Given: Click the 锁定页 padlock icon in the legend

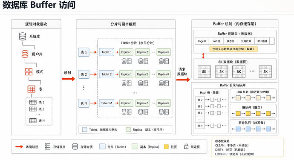Looking at the screenshot, I should [x=186, y=146].
